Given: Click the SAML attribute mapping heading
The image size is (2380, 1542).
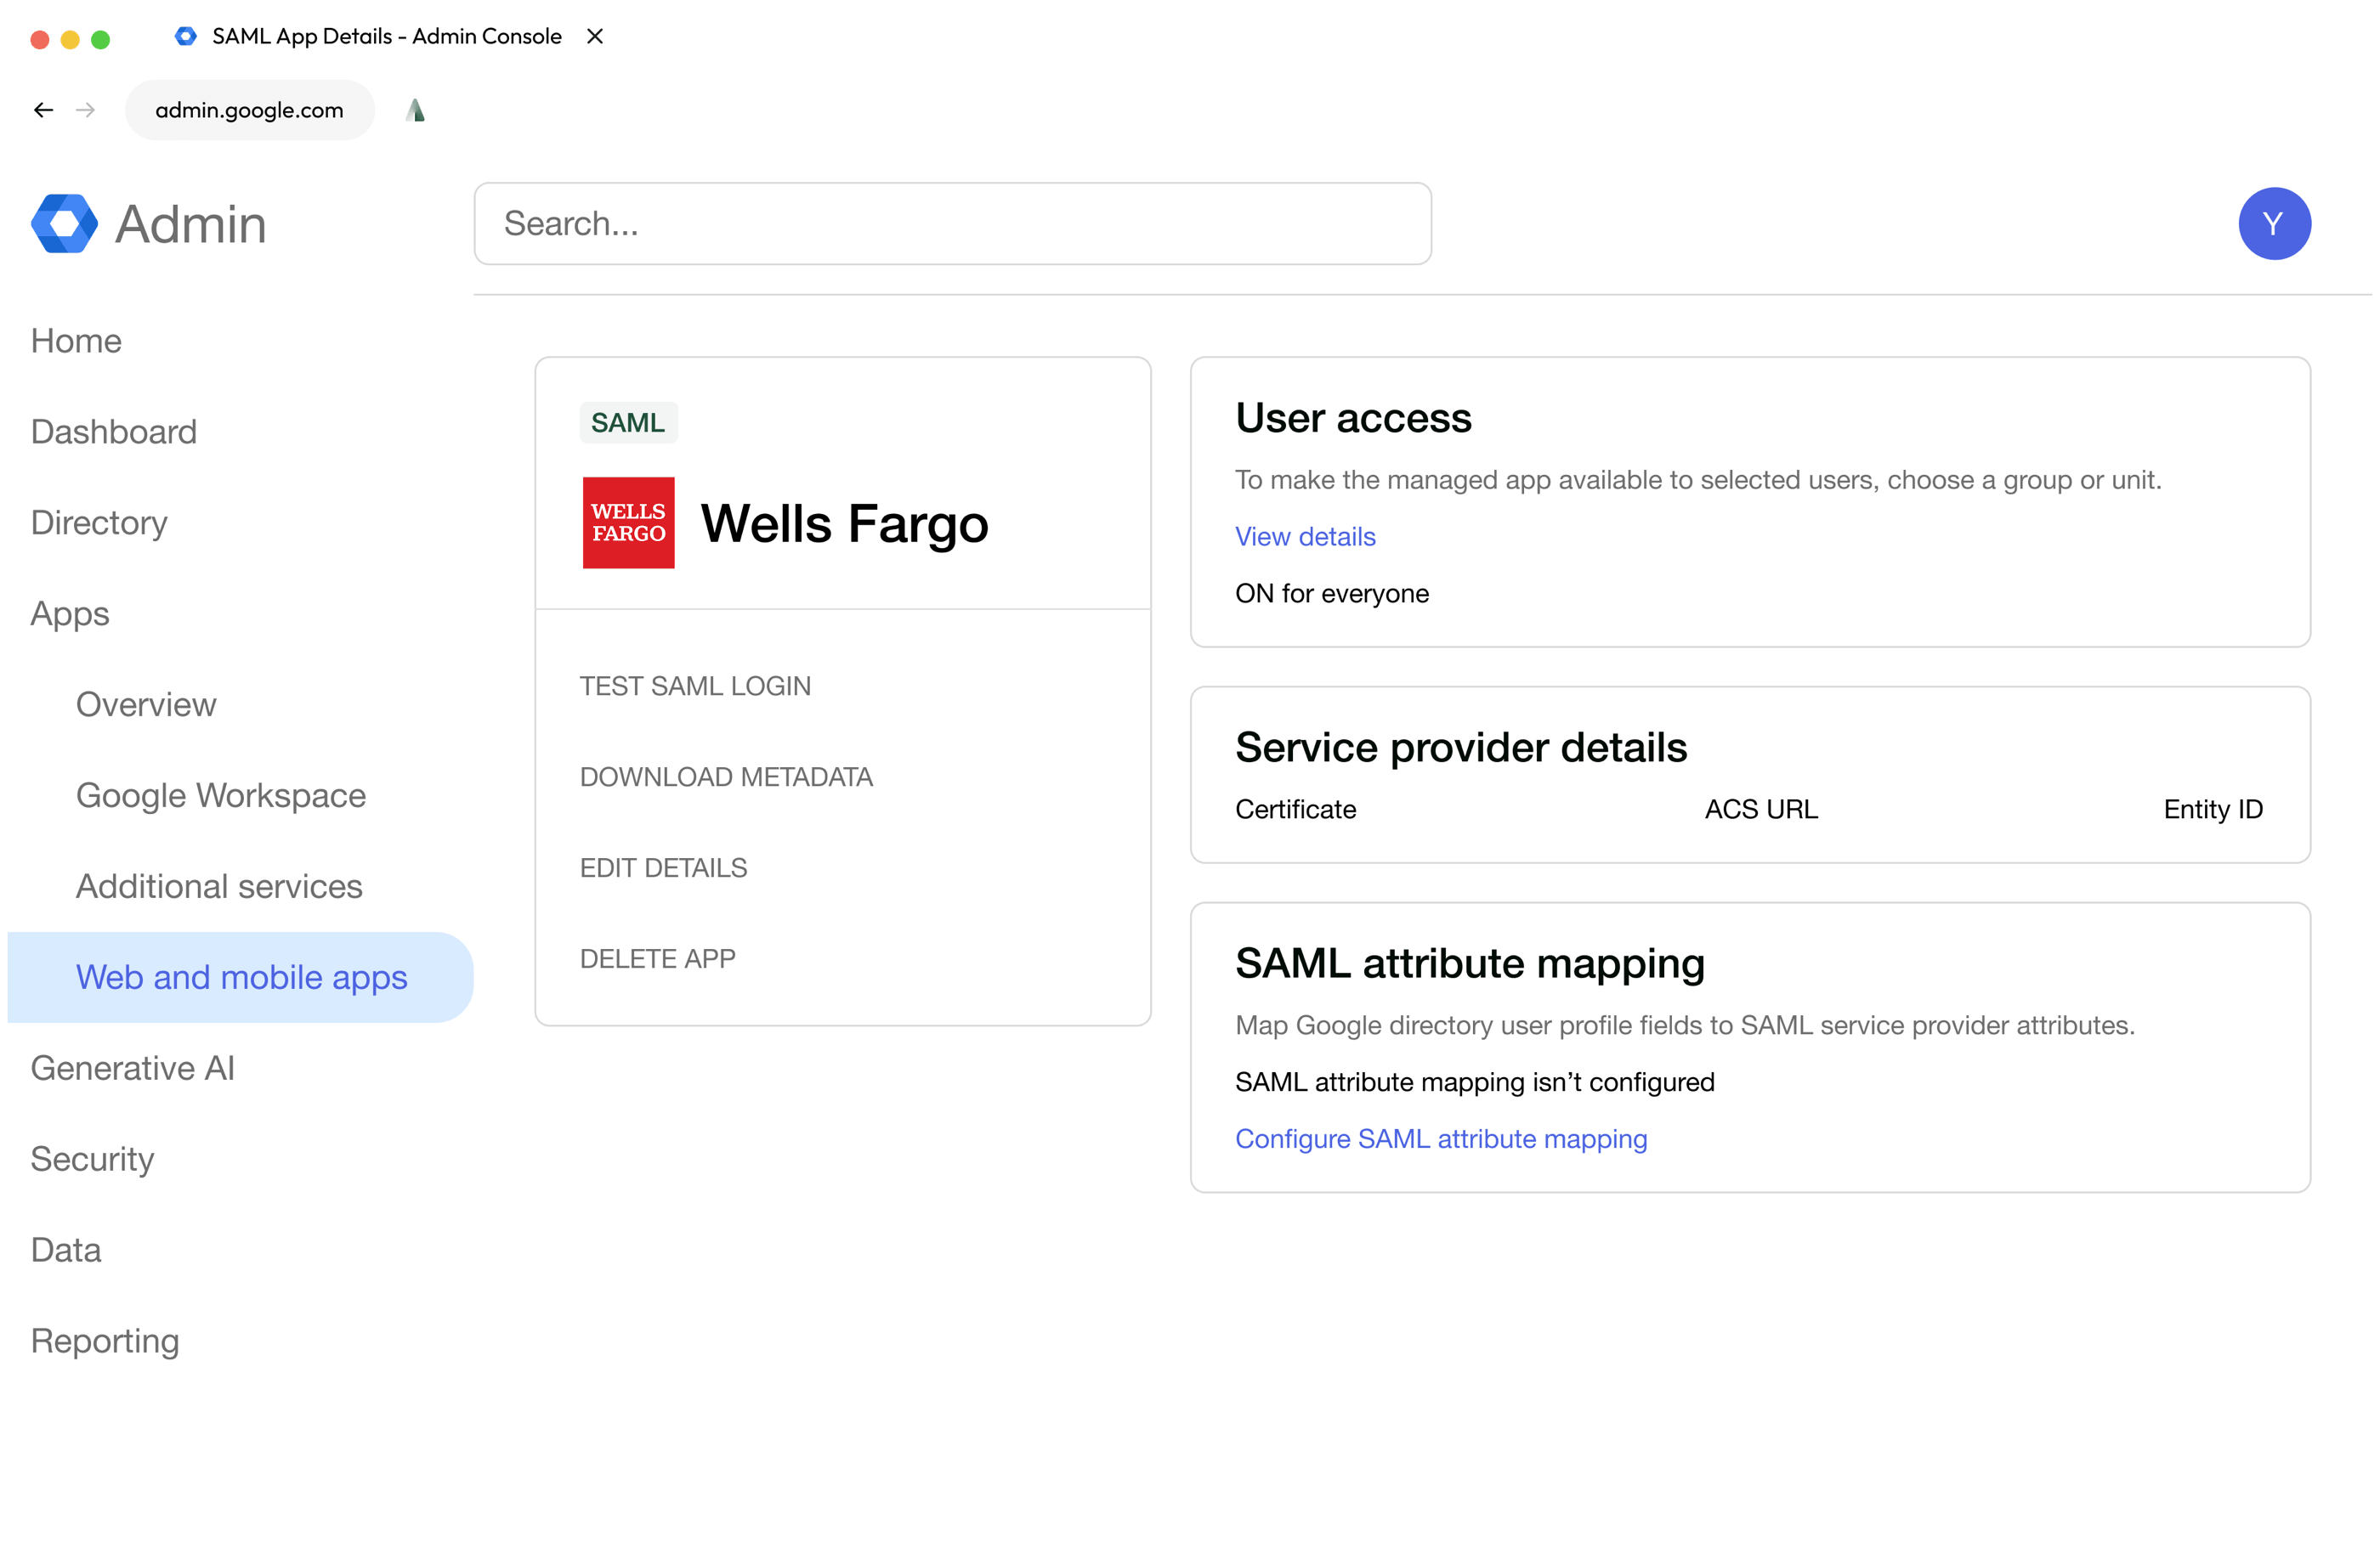Looking at the screenshot, I should click(x=1470, y=963).
